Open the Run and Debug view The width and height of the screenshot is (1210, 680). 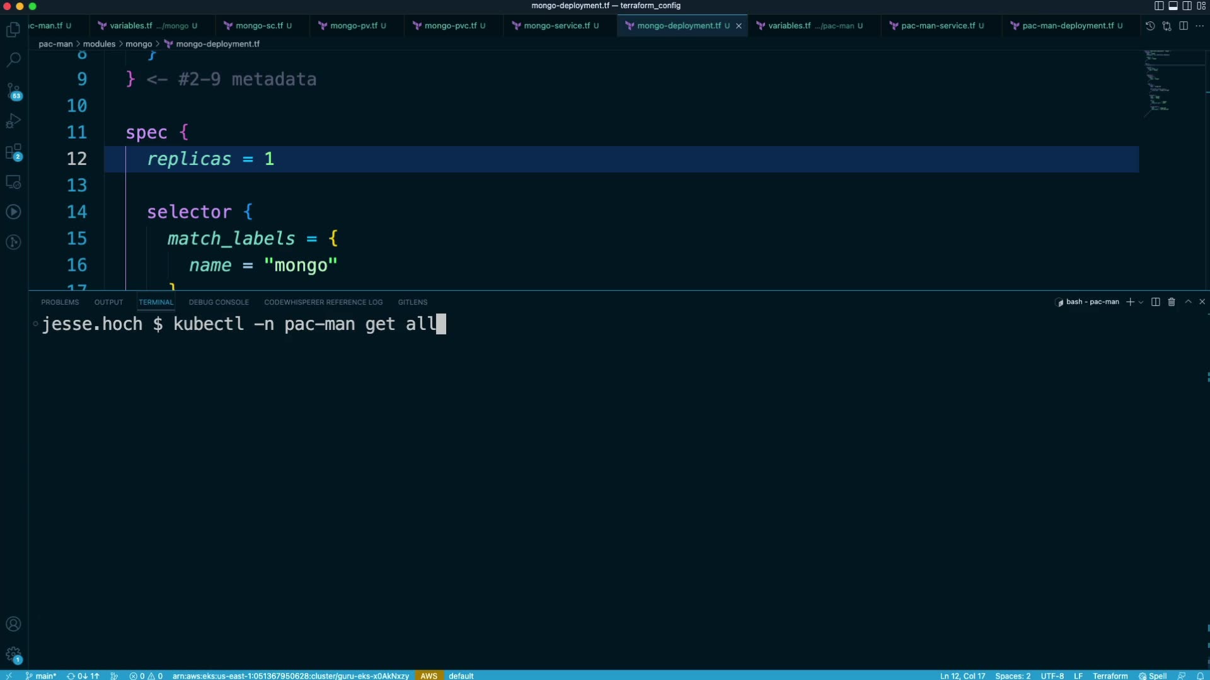coord(13,121)
